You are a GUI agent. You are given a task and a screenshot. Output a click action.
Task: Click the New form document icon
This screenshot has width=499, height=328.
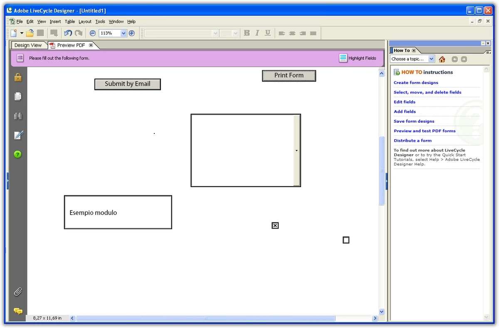tap(14, 33)
